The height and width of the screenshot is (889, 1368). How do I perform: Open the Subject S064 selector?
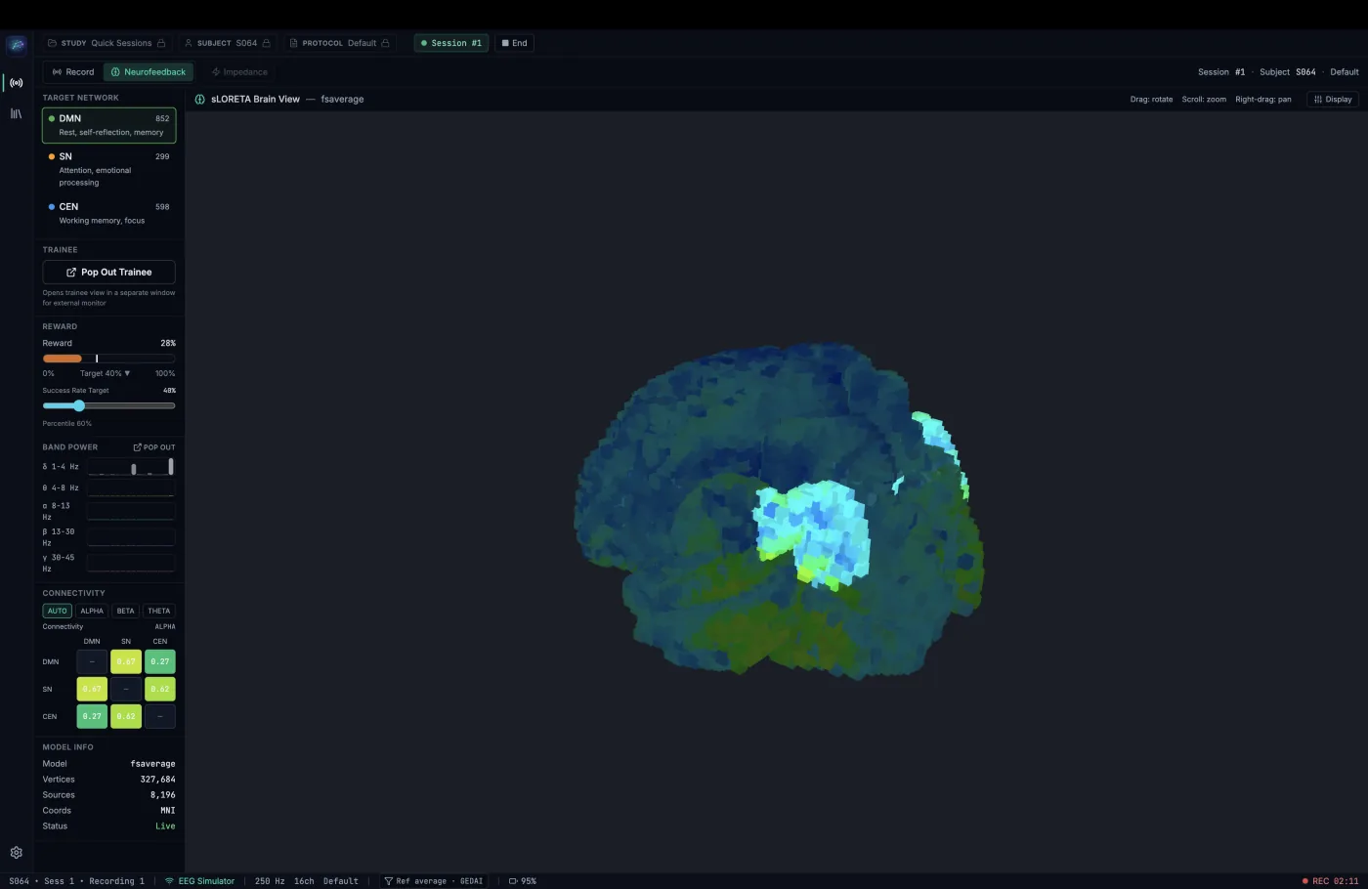[228, 43]
